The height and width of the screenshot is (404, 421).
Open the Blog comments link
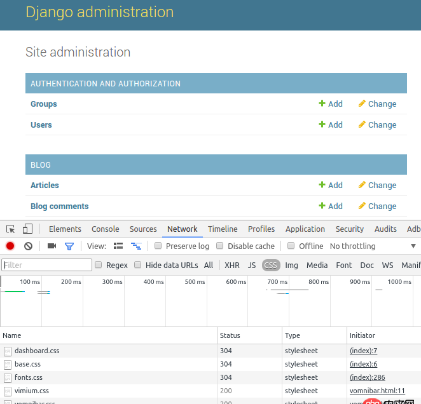(x=60, y=206)
